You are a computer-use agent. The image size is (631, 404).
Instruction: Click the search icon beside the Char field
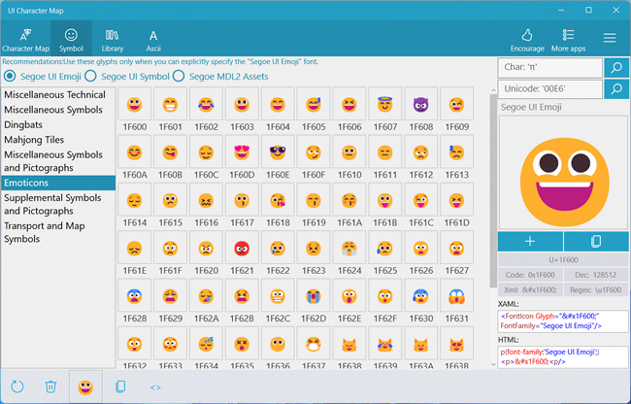tap(614, 68)
